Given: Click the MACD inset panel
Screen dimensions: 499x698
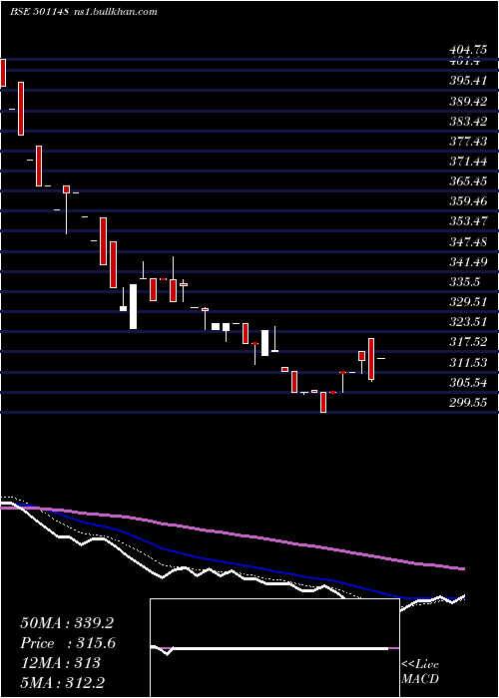Looking at the screenshot, I should (x=274, y=648).
